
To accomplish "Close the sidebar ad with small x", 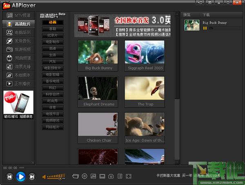I will (x=33, y=162).
